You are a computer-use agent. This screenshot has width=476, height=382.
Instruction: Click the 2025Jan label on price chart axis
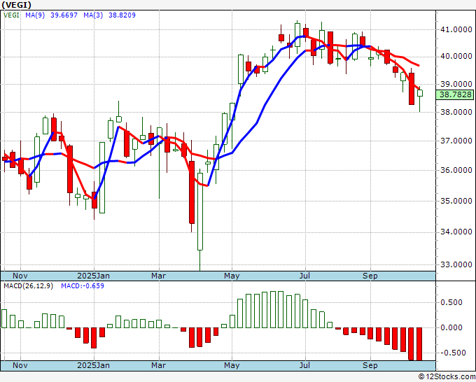click(x=94, y=276)
